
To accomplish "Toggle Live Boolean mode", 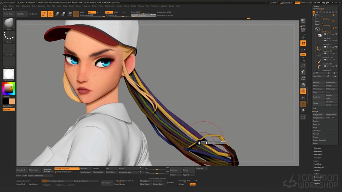I will click(x=34, y=14).
